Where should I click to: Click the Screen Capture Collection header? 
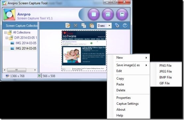click(x=22, y=26)
